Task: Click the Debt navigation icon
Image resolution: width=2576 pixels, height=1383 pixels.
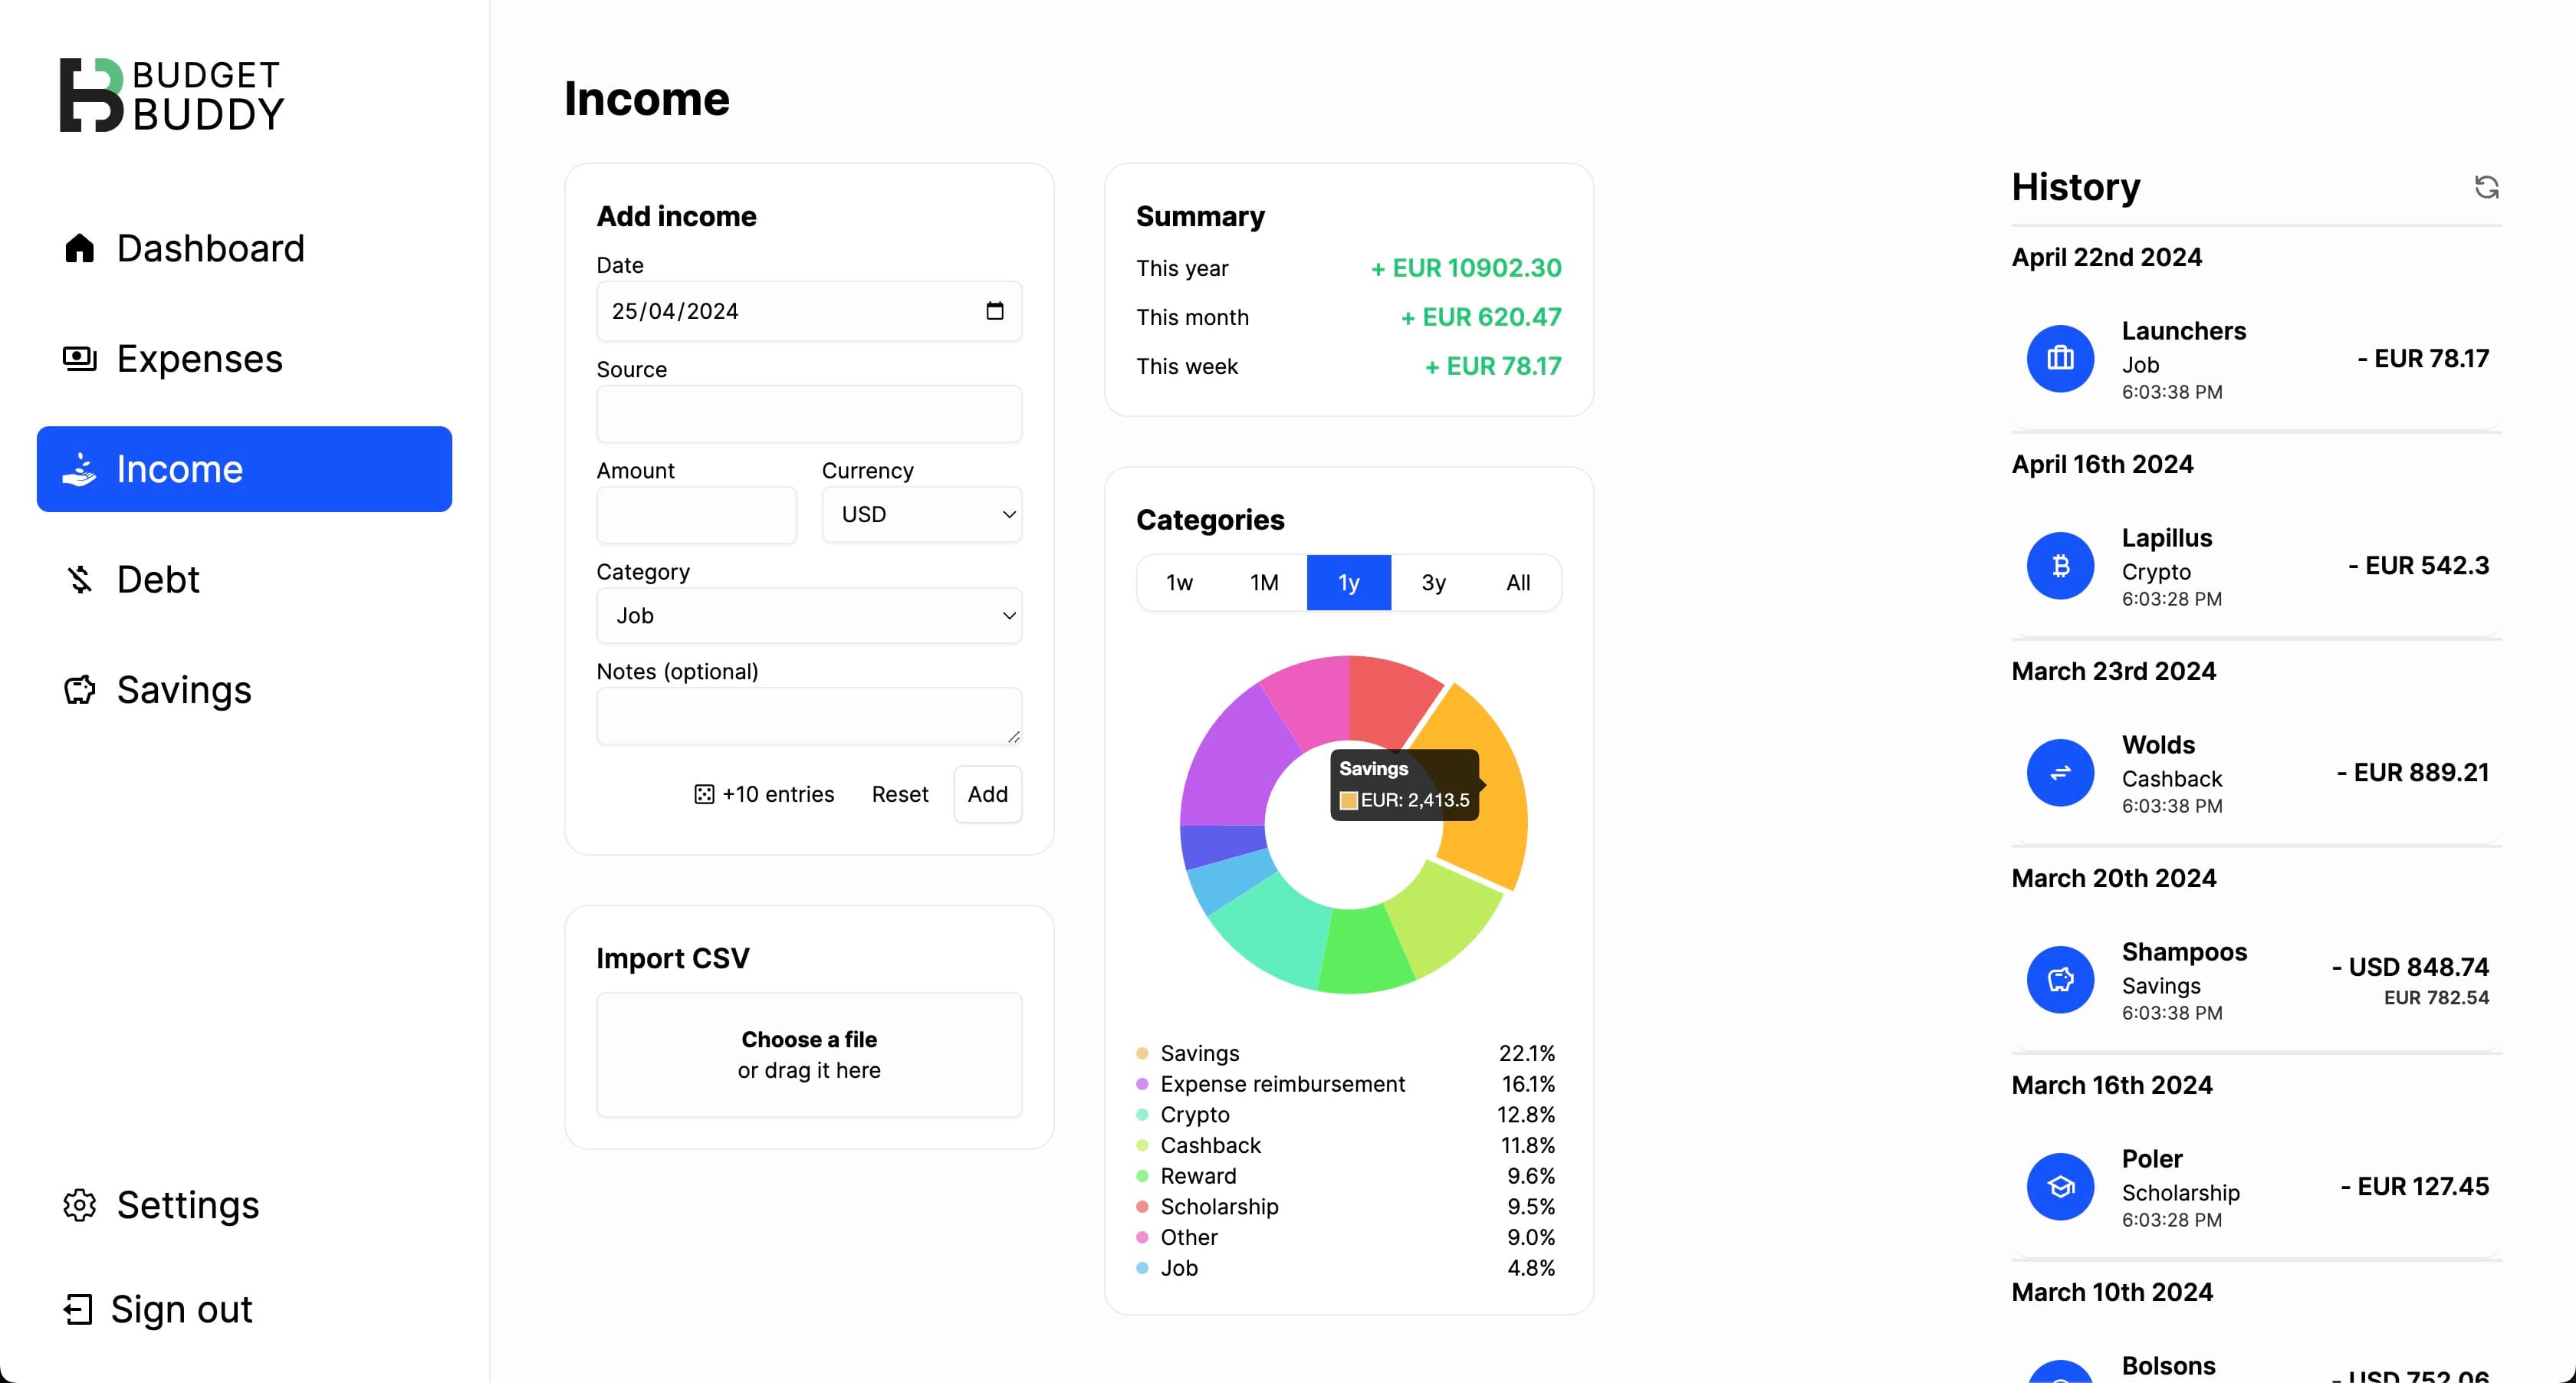Action: click(80, 579)
